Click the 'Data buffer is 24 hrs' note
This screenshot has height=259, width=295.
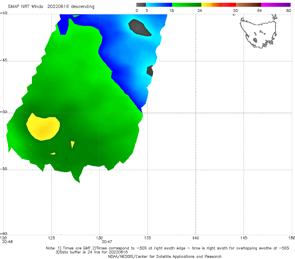[92, 252]
